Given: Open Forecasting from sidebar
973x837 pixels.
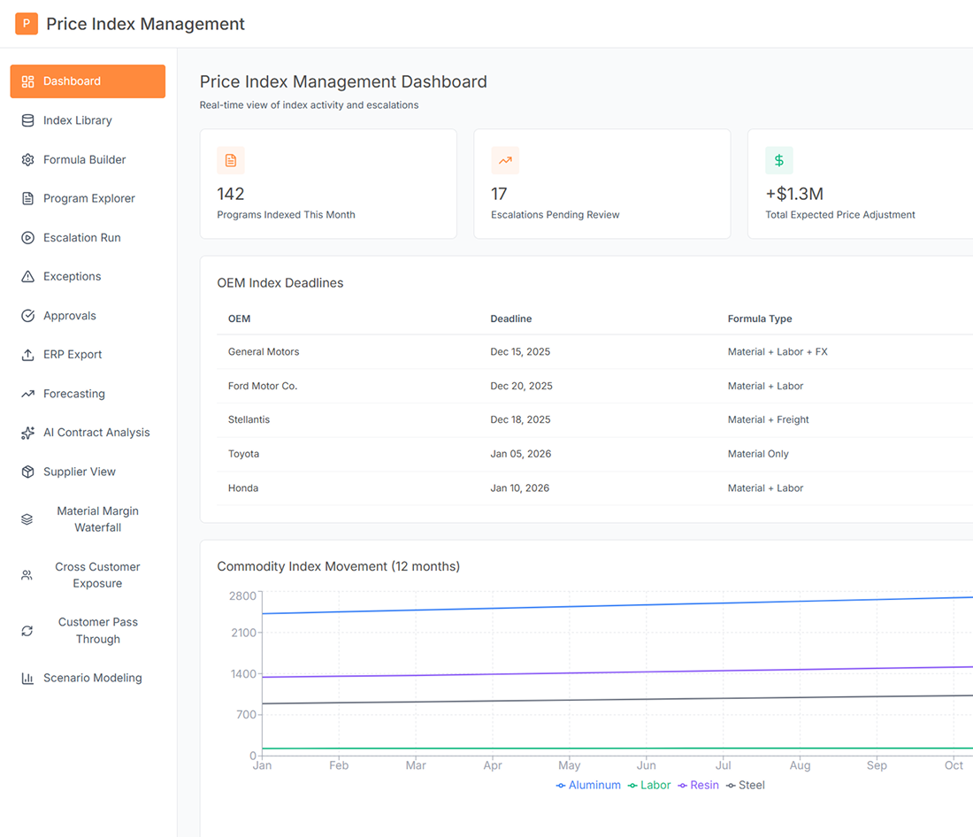Looking at the screenshot, I should point(88,394).
